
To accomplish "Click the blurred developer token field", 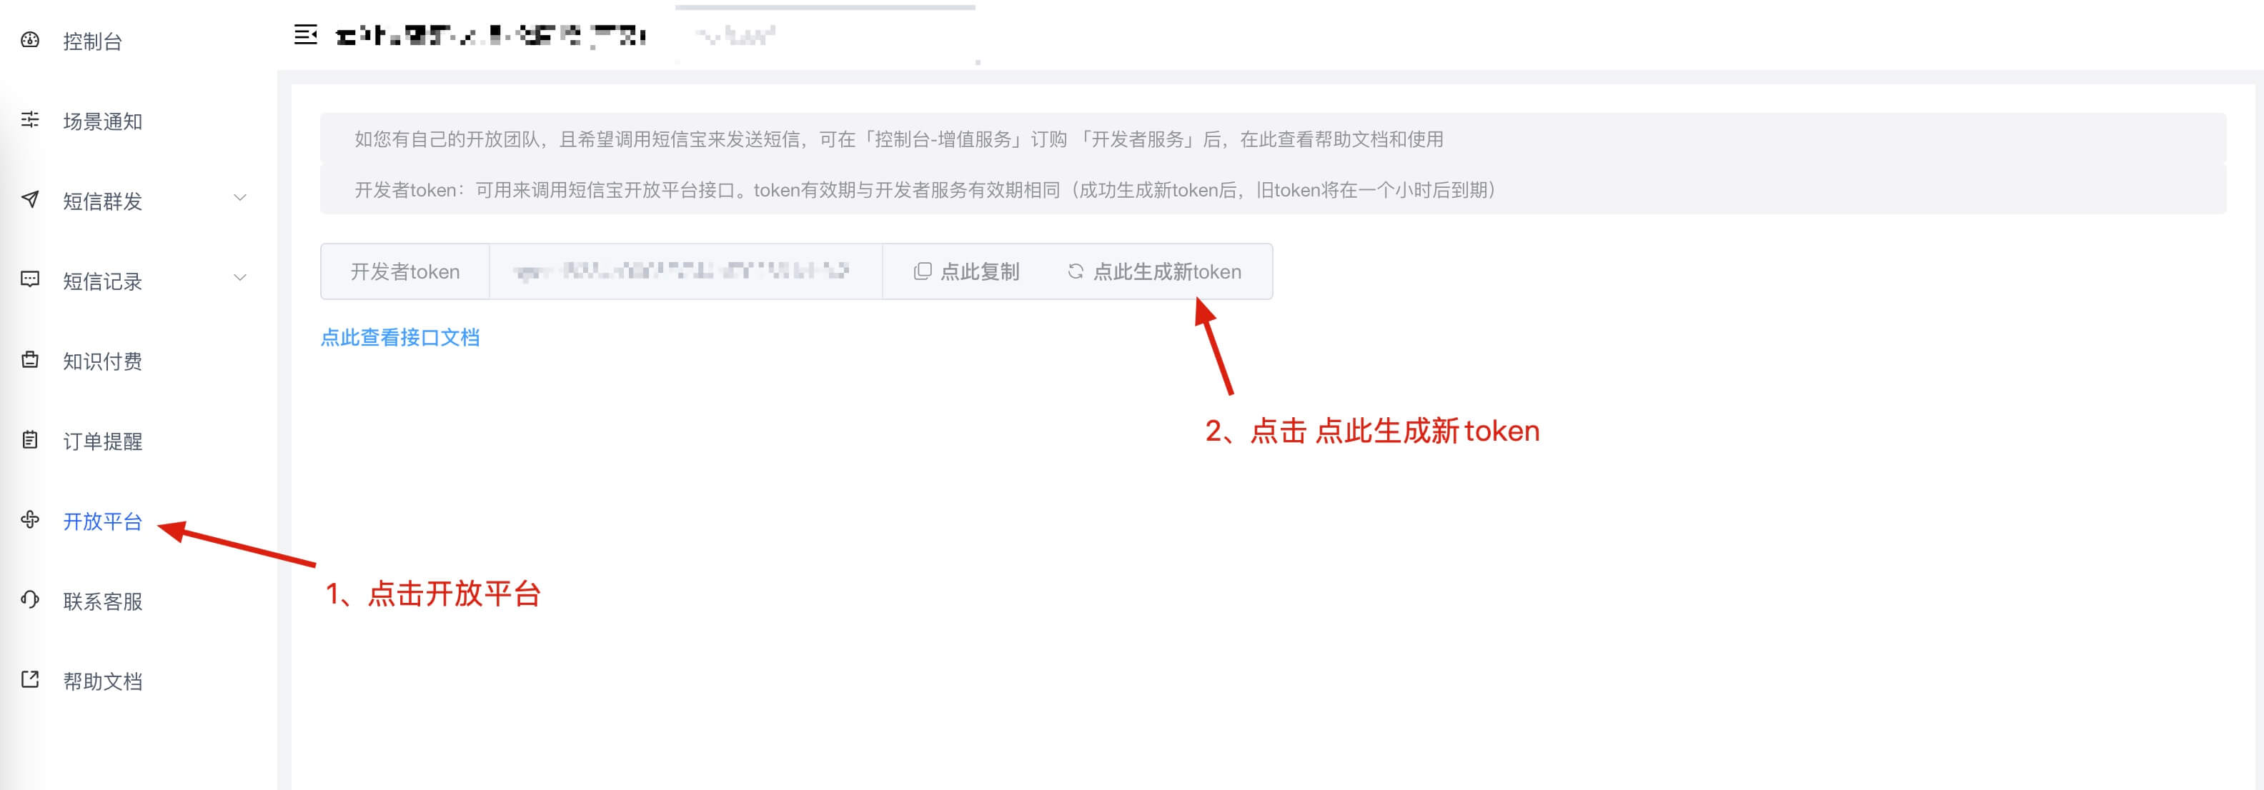I will [685, 271].
